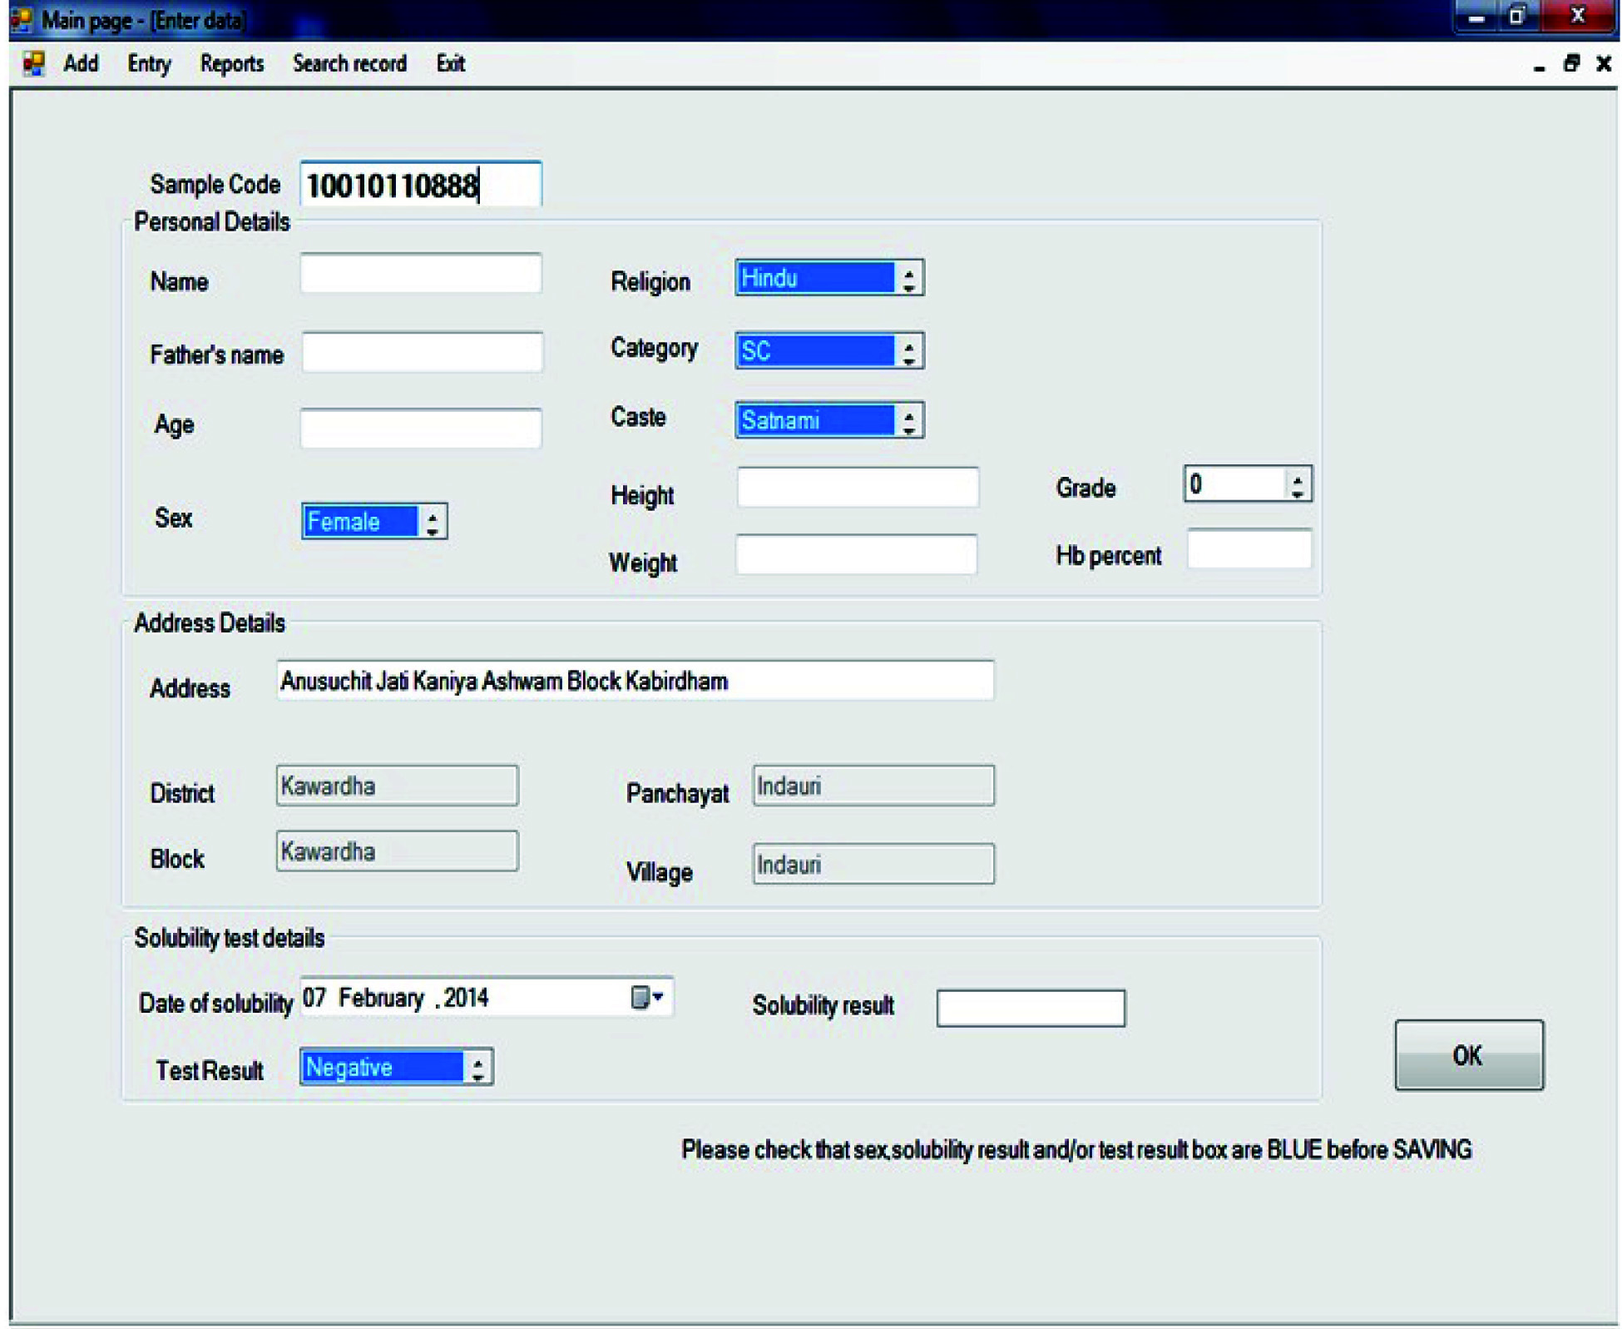Toggle the Sex Female spinner arrows
Viewport: 1622px width, 1329px height.
coord(433,523)
